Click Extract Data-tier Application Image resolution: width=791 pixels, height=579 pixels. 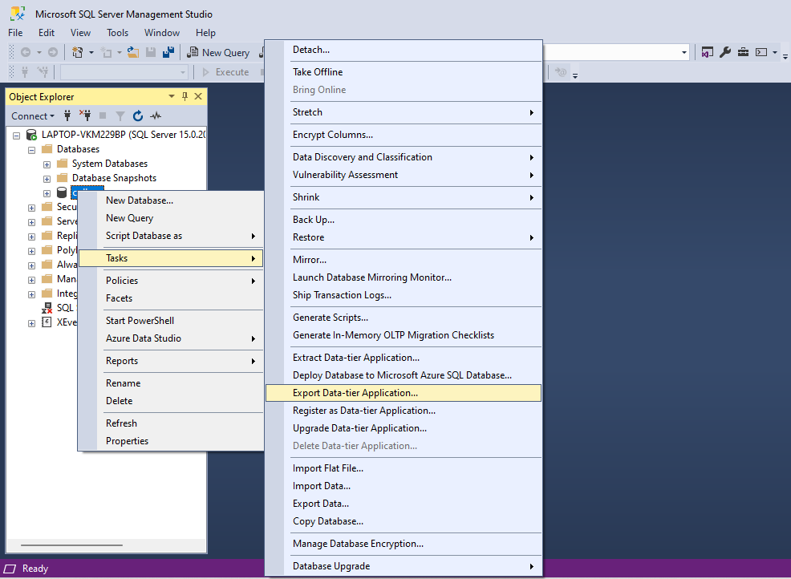point(403,358)
